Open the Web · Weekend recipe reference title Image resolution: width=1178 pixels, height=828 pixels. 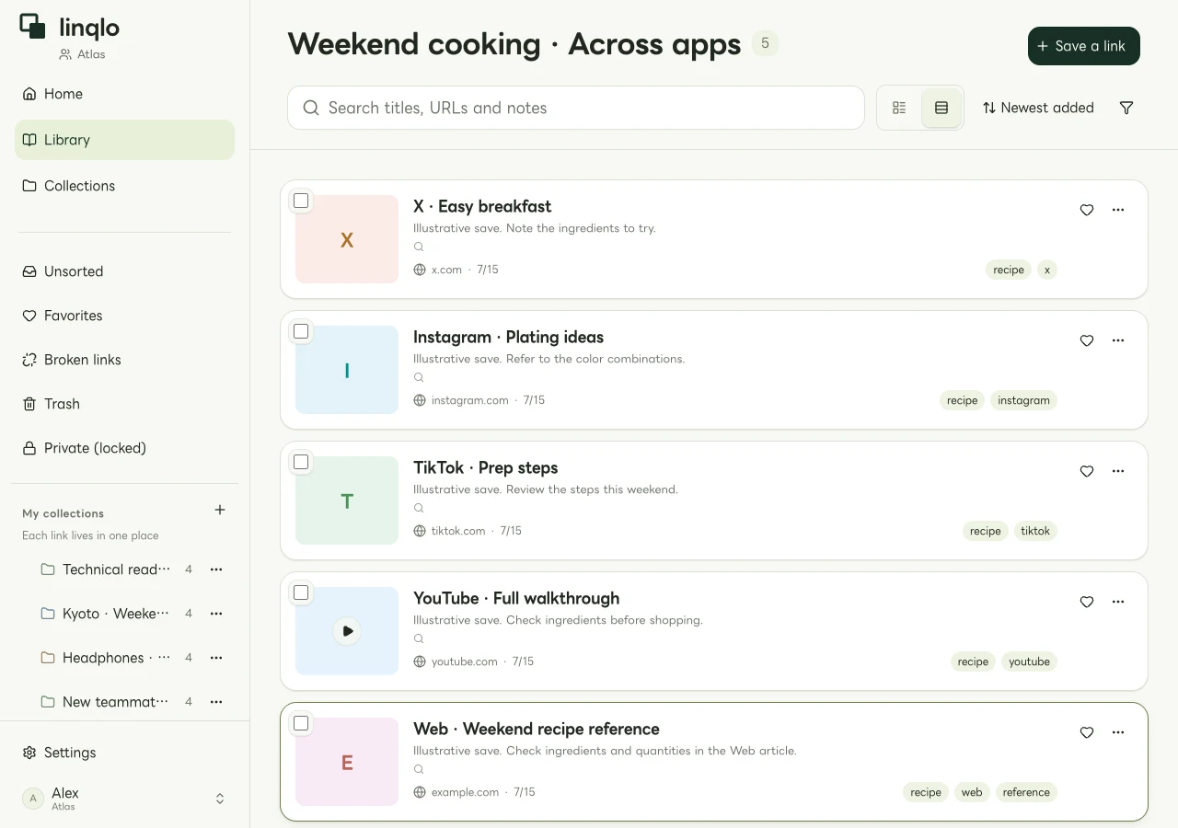[537, 729]
